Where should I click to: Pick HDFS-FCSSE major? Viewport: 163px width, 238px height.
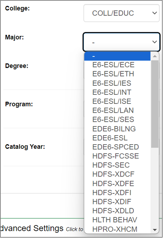pyautogui.click(x=117, y=156)
